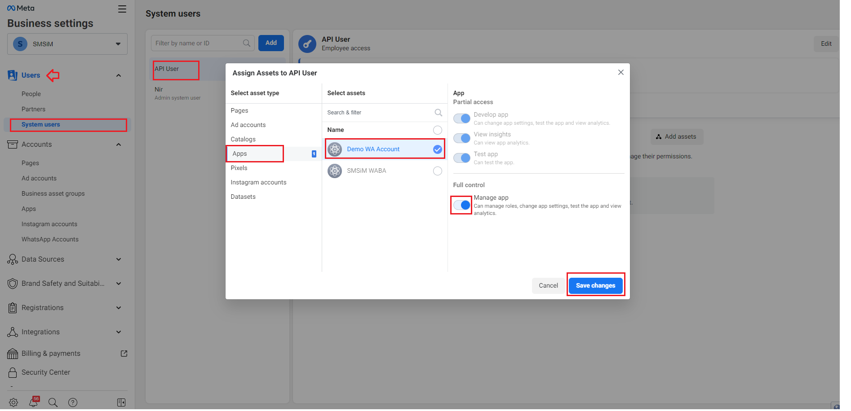This screenshot has height=411, width=851.
Task: Toggle the View insights switch
Action: [462, 138]
